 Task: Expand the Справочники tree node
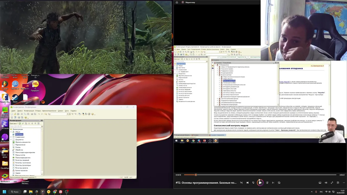pos(11,137)
